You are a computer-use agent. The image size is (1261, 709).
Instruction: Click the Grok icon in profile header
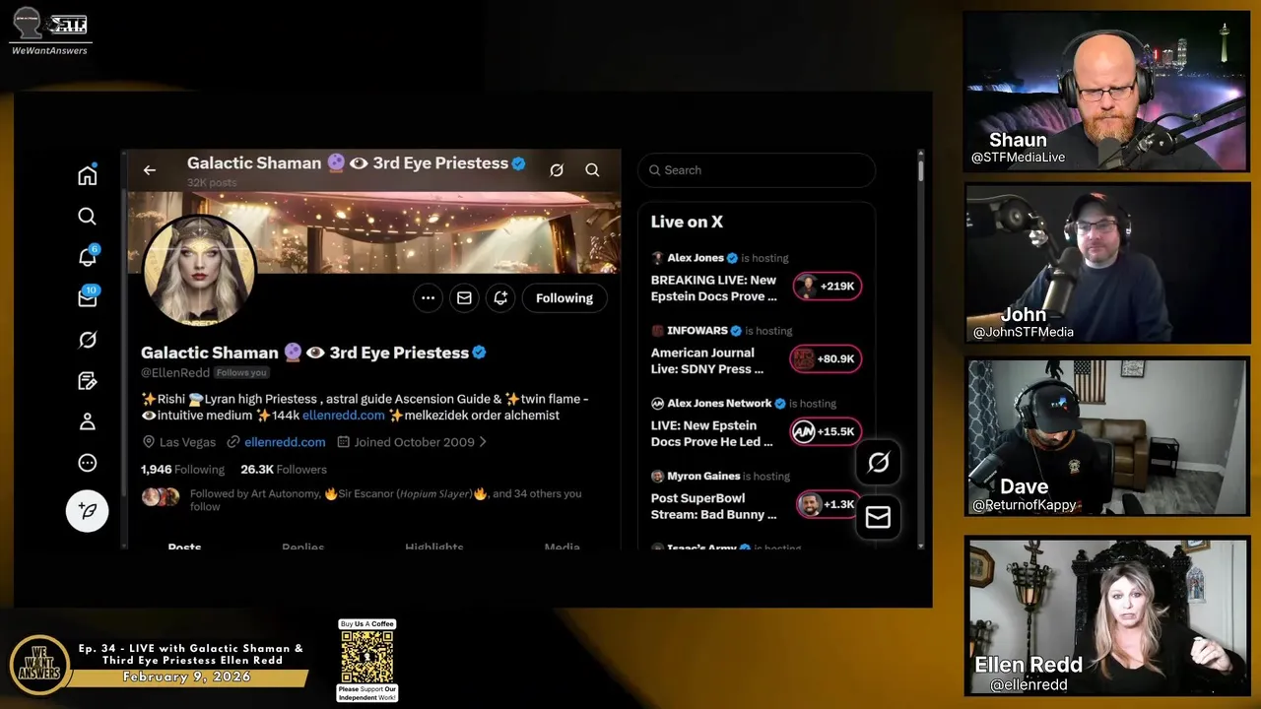pyautogui.click(x=557, y=170)
